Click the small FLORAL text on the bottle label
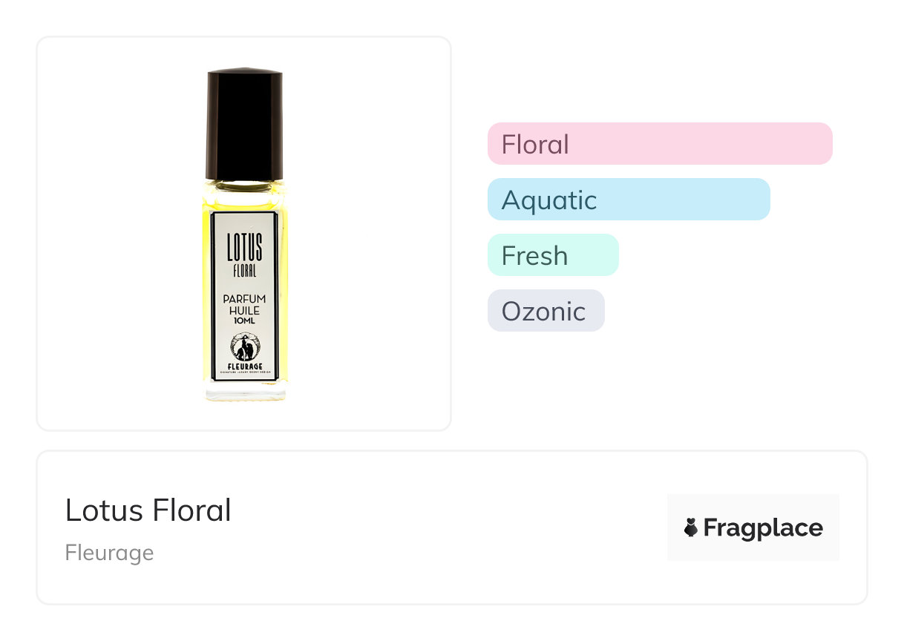 (244, 272)
